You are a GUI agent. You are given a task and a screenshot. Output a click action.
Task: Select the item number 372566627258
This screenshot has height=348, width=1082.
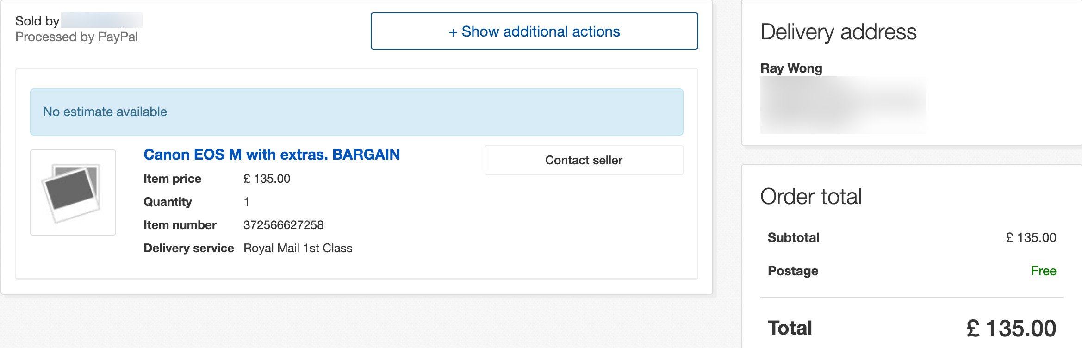pos(283,225)
